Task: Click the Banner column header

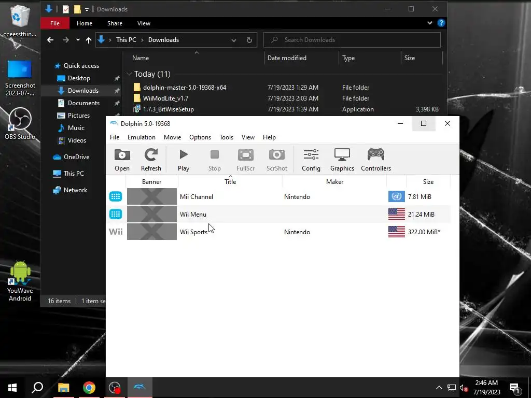Action: [x=152, y=182]
